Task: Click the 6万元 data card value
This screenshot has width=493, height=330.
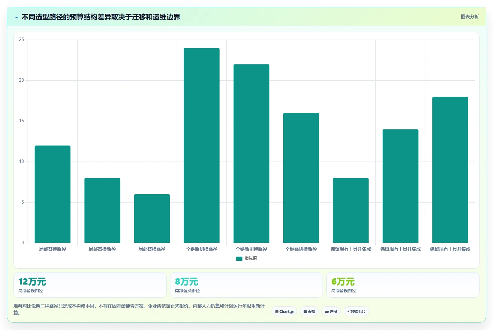Action: [x=343, y=282]
